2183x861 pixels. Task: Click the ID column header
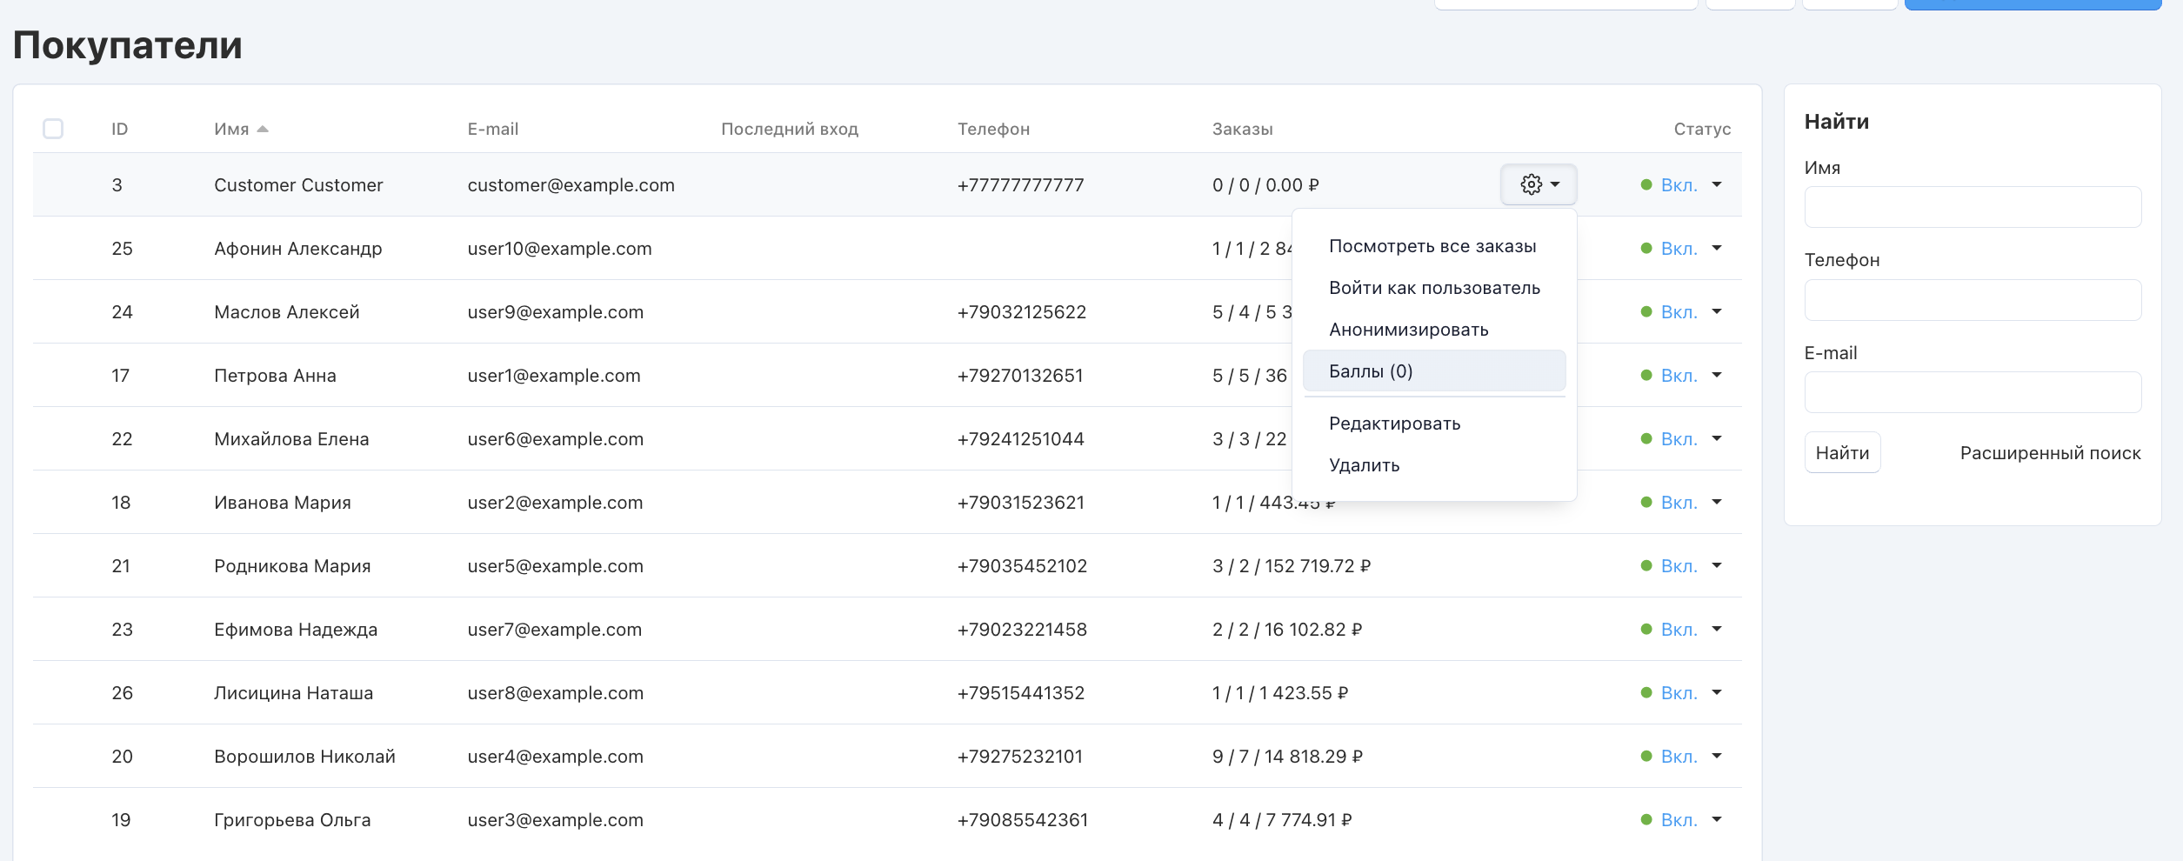(119, 130)
